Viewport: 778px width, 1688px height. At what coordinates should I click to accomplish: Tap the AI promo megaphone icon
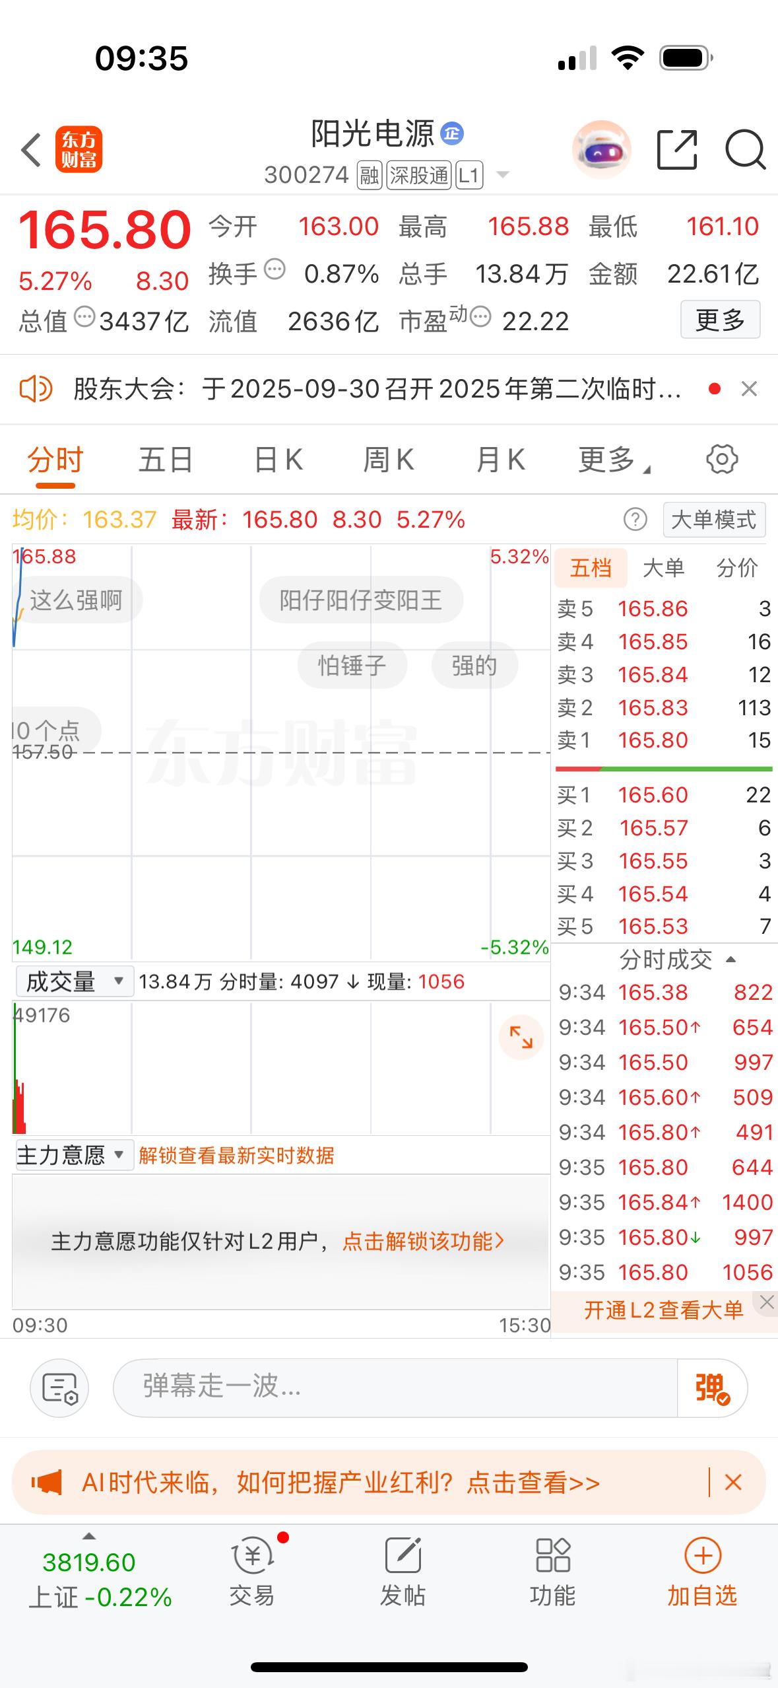46,1483
